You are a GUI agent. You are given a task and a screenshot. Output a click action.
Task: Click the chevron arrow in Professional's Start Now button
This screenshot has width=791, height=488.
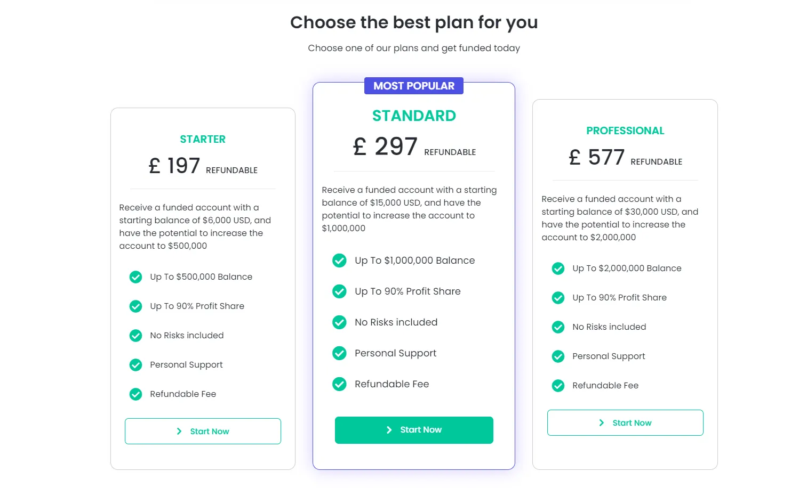click(601, 422)
